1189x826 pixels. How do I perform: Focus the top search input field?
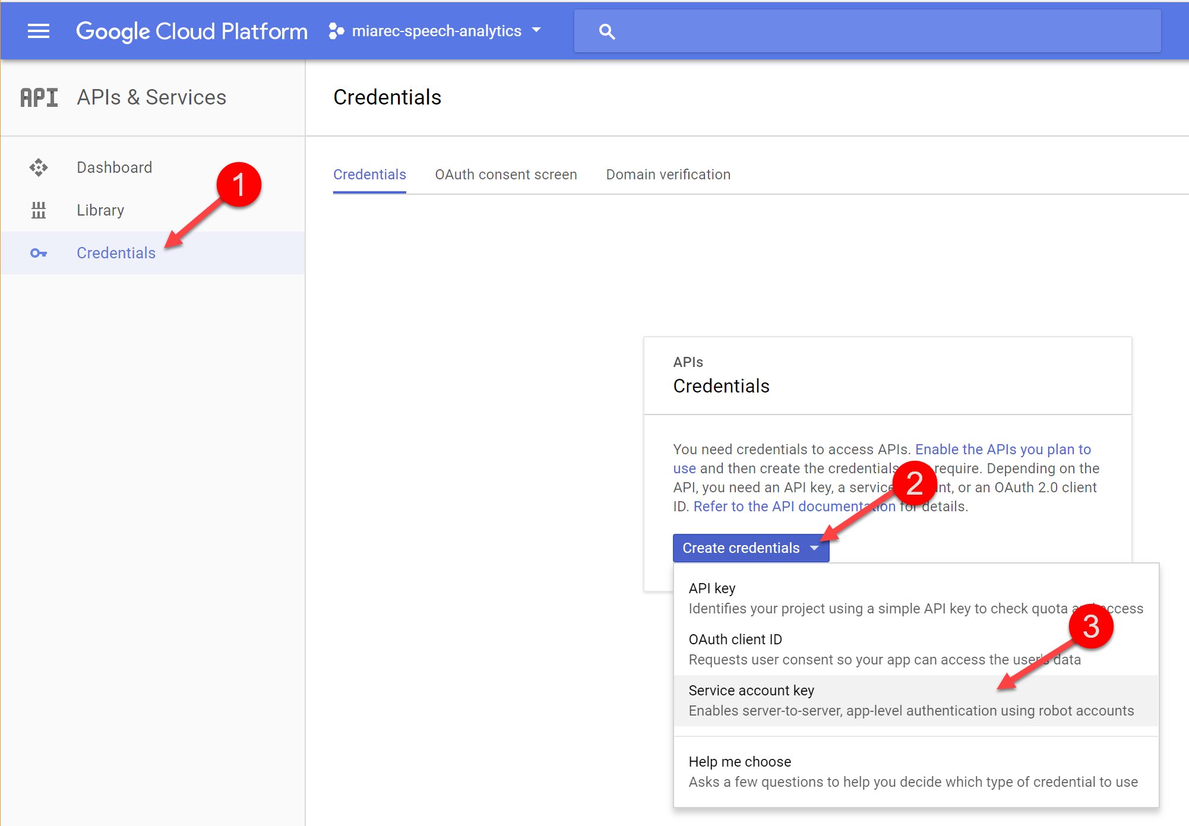867,31
